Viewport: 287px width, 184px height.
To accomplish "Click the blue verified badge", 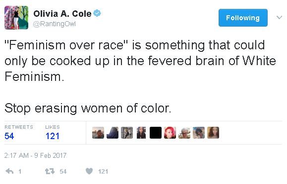I will (x=97, y=13).
